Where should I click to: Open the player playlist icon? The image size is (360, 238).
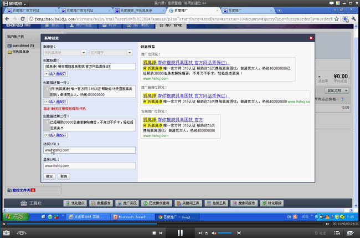(x=337, y=233)
